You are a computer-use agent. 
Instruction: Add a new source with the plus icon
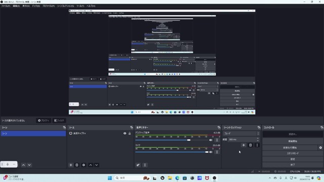click(71, 165)
